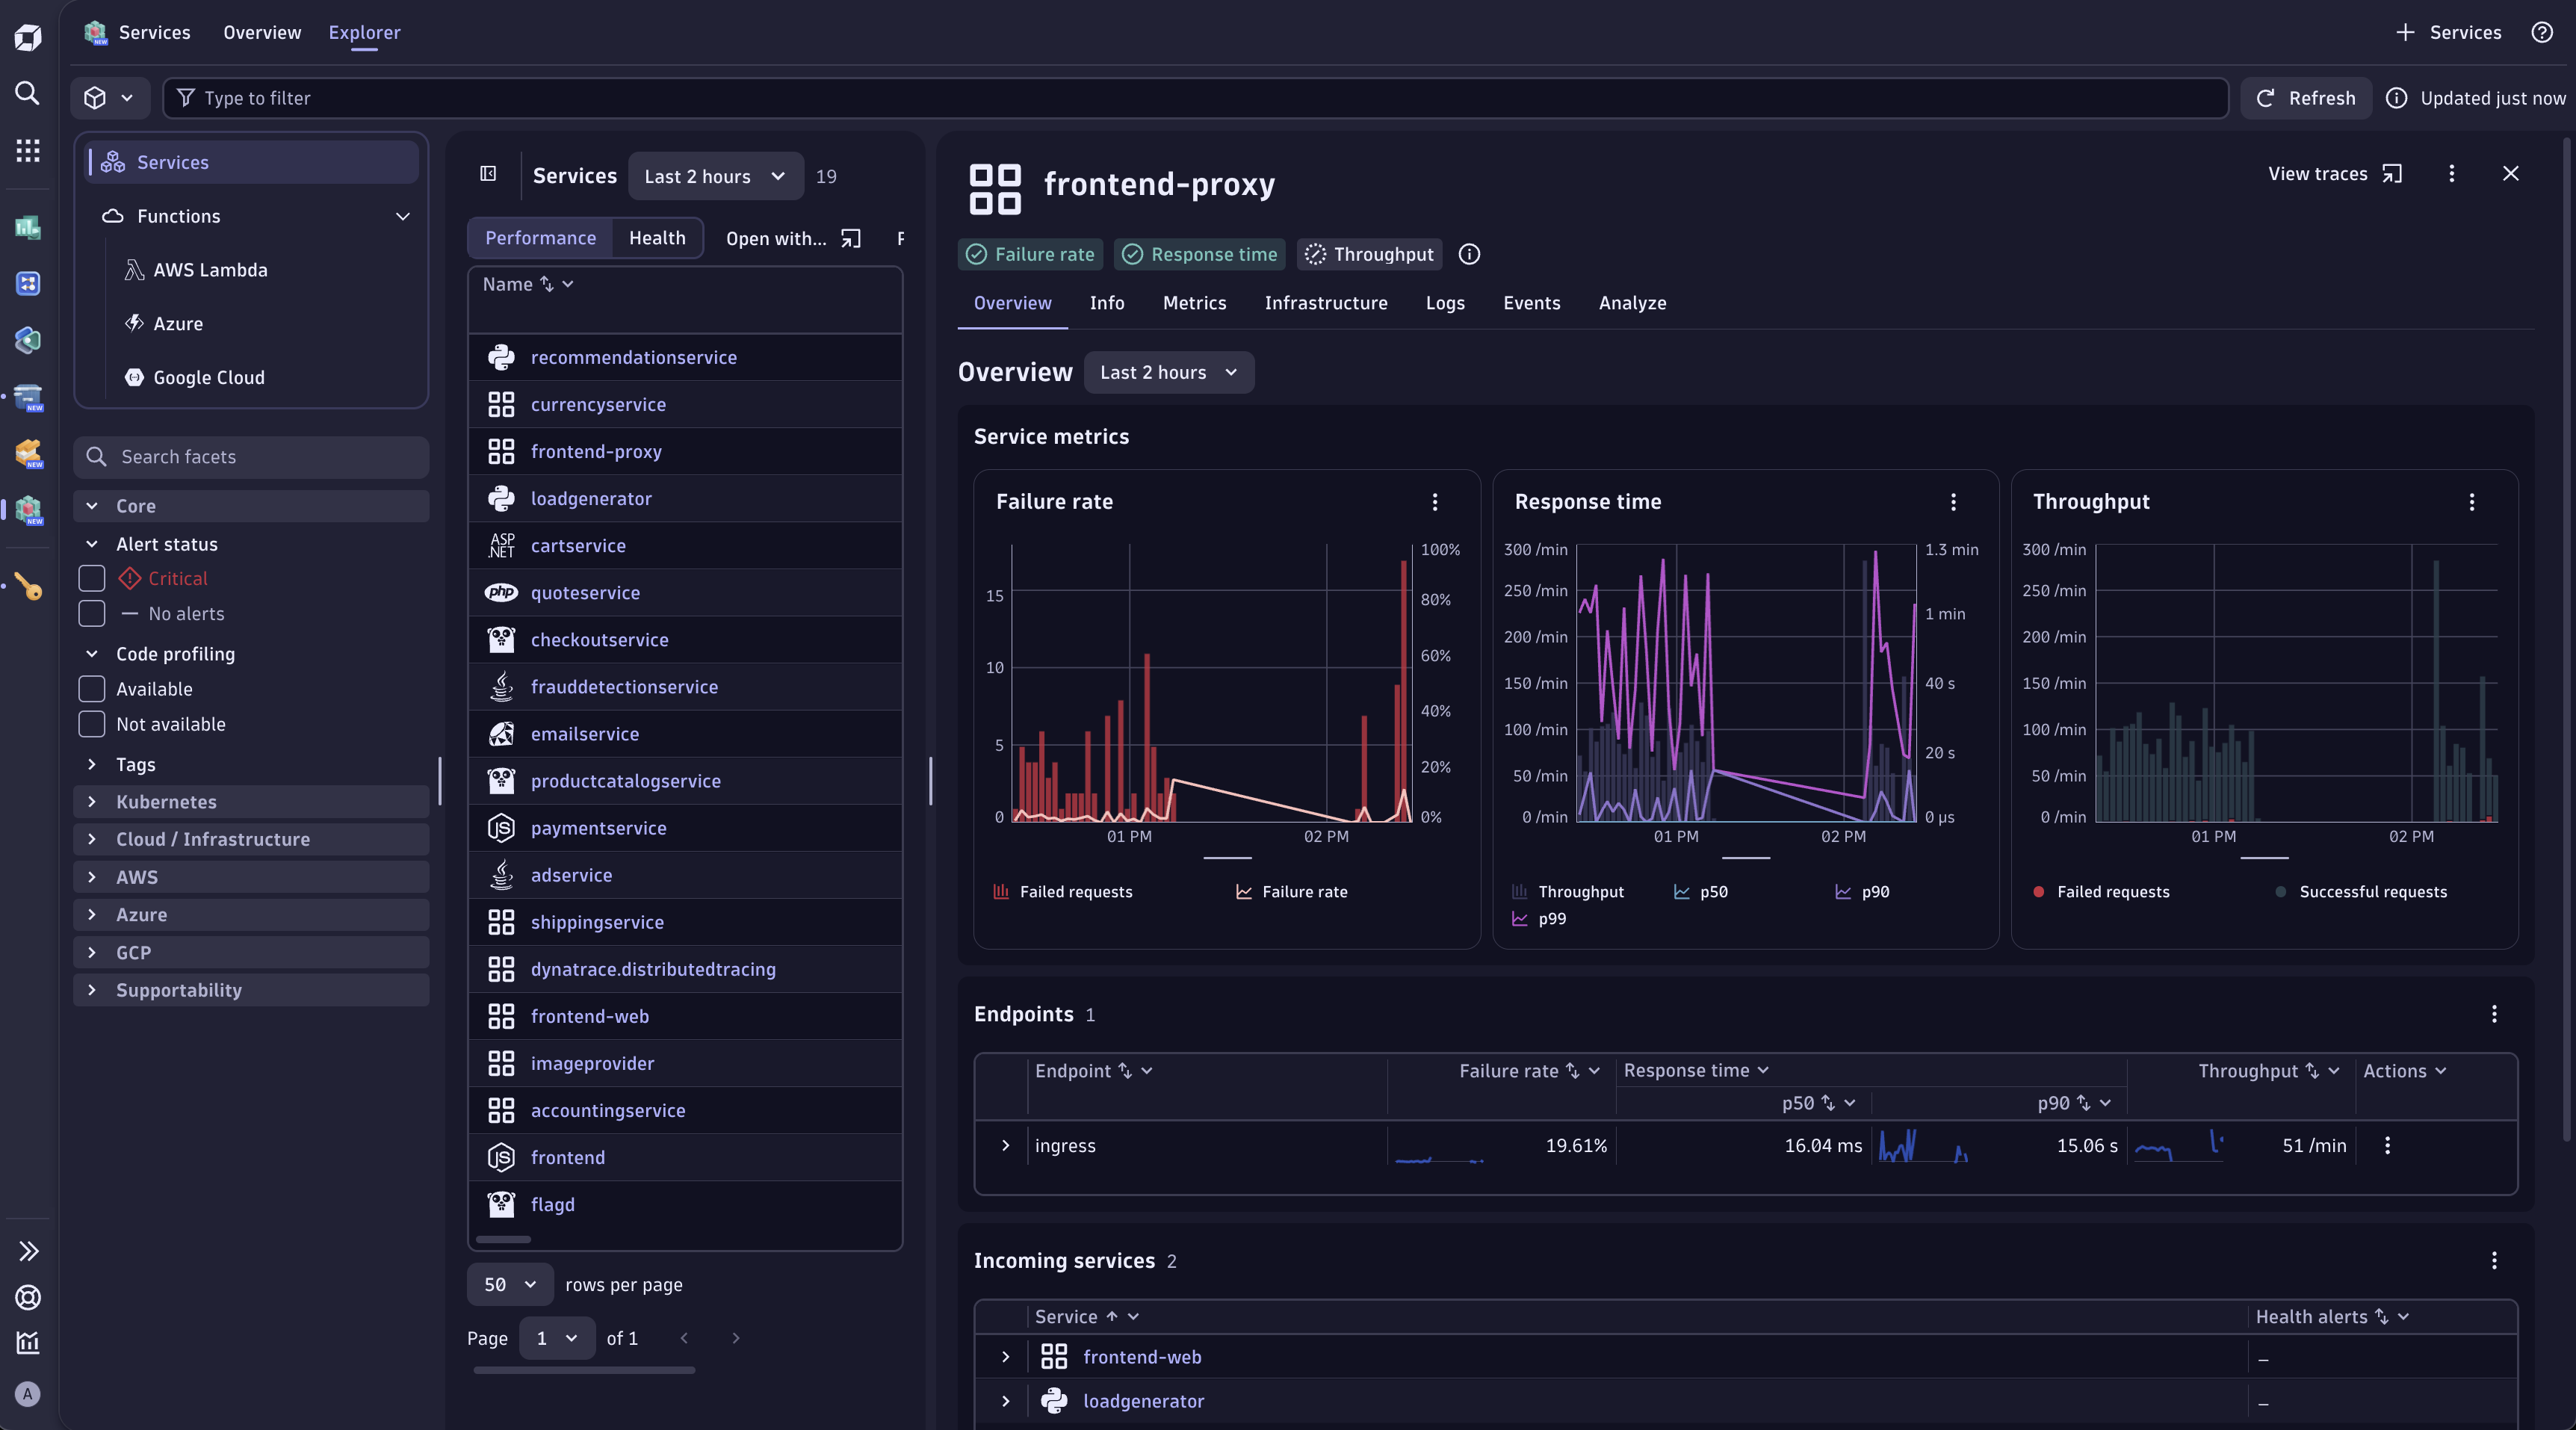
Task: Expand the ingress endpoint row
Action: click(1005, 1146)
